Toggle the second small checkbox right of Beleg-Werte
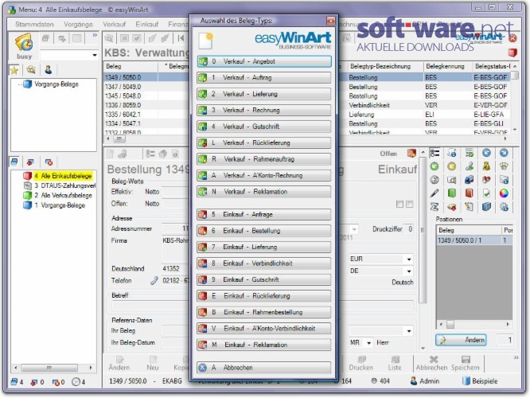Image resolution: width=530 pixels, height=398 pixels. (409, 204)
